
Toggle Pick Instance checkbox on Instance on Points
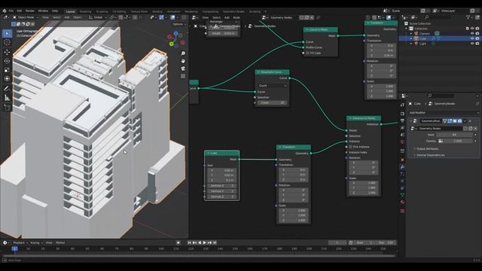click(x=350, y=147)
